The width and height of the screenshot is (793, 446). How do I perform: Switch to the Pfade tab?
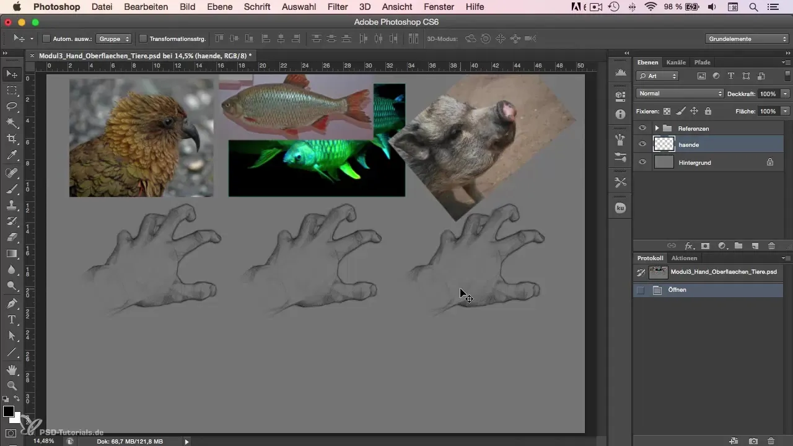pyautogui.click(x=702, y=63)
